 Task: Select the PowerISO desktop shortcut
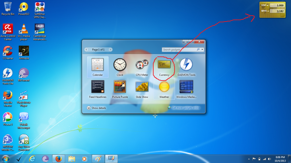pos(24,9)
